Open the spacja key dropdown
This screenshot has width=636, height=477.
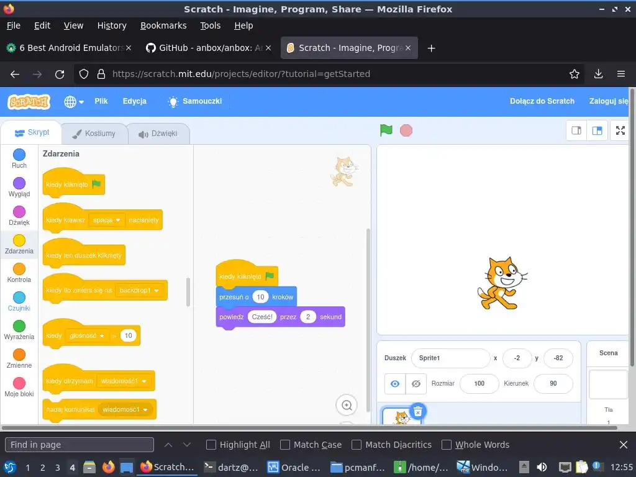point(107,220)
